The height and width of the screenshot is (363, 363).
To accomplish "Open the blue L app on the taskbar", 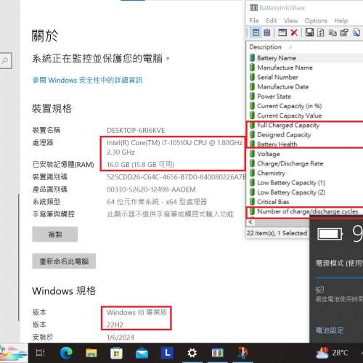I will (x=167, y=353).
